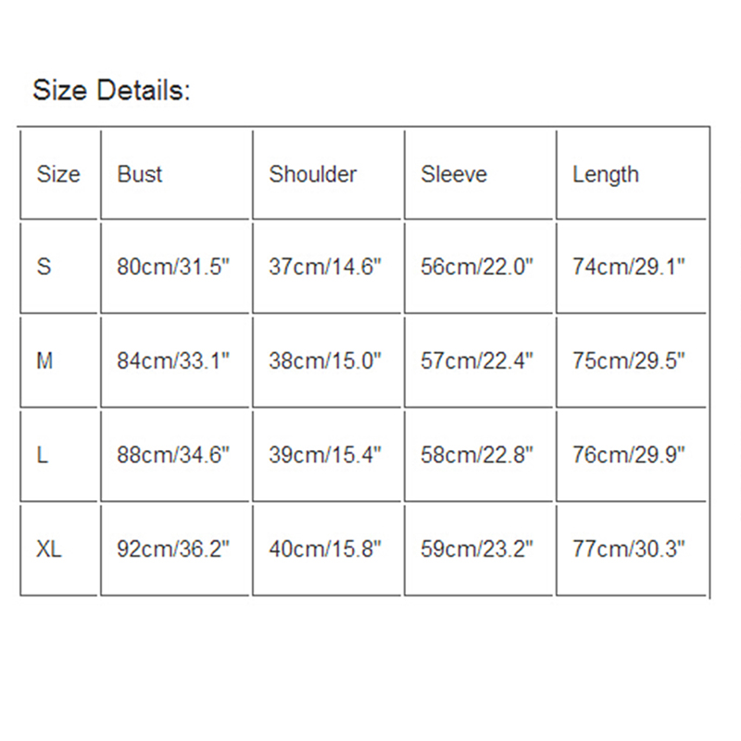
Task: Click bust value 80cm/31.5"
Action: coord(173,267)
